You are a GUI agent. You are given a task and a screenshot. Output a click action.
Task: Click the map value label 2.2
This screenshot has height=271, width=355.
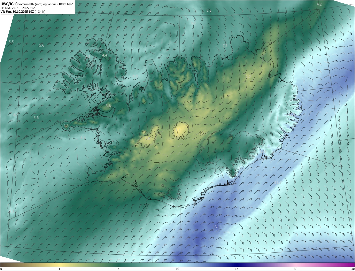tap(248, 77)
